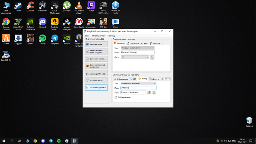Switch to the Linux/BSD tab
This screenshot has height=144, width=256.
[x=133, y=44]
